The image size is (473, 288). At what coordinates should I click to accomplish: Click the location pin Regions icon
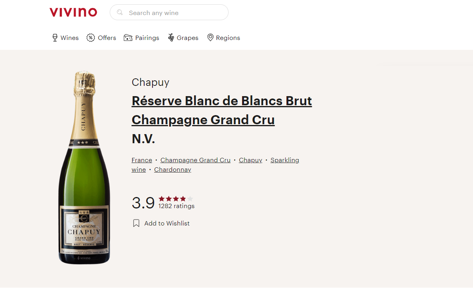(x=210, y=38)
